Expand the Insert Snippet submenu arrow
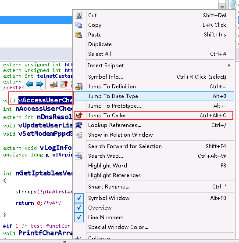This screenshot has height=243, width=239. point(229,65)
